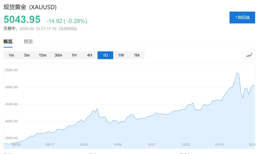Click the 5000.00 price axis label
This screenshot has width=258, height=154.
[x=11, y=87]
